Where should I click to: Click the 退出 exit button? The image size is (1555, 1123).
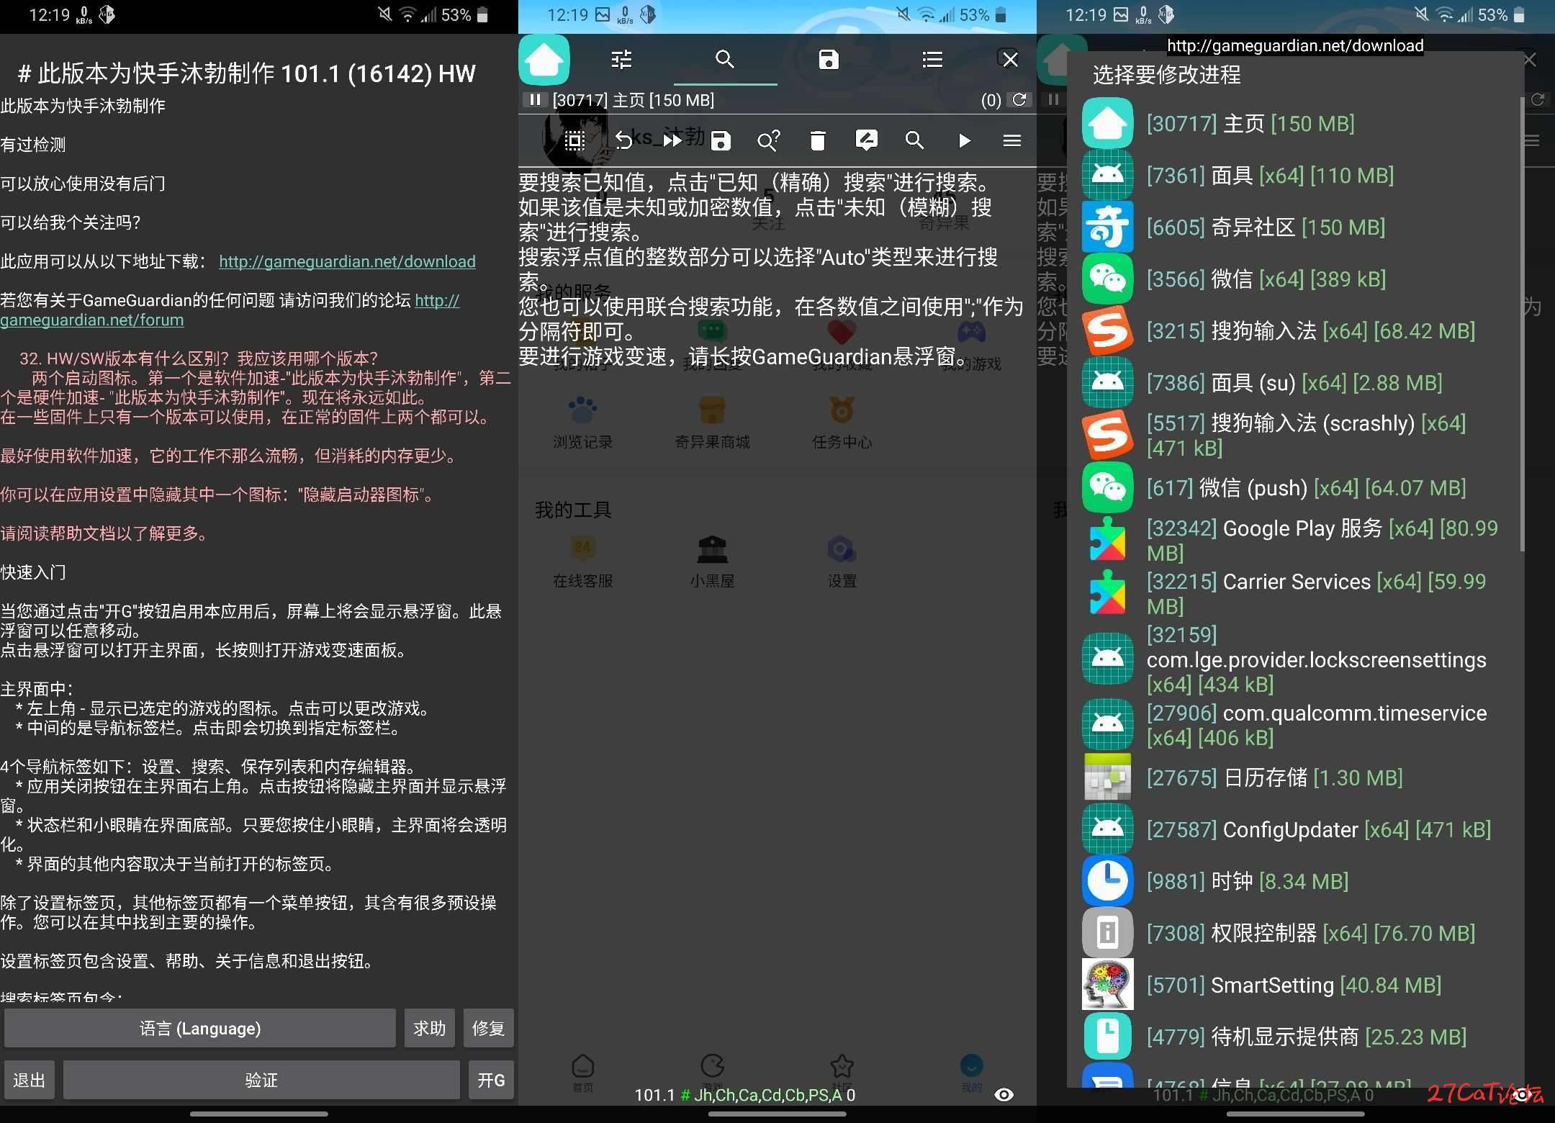(x=29, y=1080)
